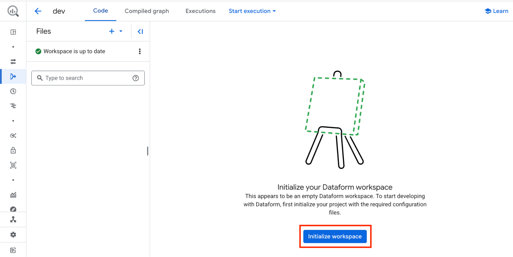Open the bracketed document sidebar icon
This screenshot has height=257, width=513.
pos(13,165)
